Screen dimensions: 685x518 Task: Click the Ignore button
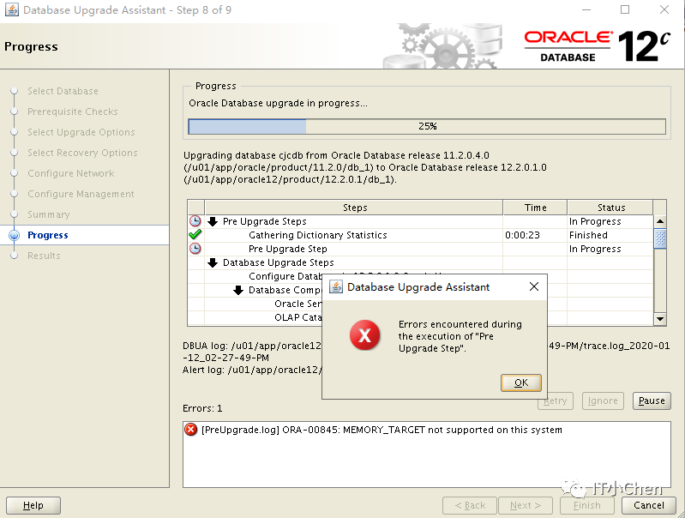(x=603, y=401)
